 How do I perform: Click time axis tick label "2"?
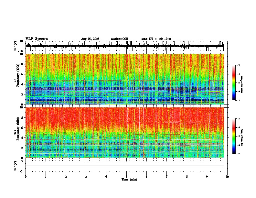pyautogui.click(x=66, y=177)
